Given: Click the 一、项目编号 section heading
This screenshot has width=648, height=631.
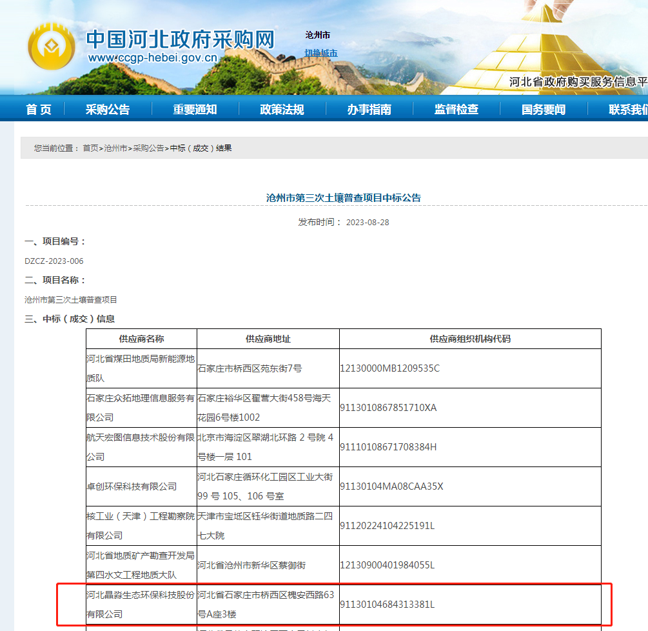Looking at the screenshot, I should click(55, 241).
